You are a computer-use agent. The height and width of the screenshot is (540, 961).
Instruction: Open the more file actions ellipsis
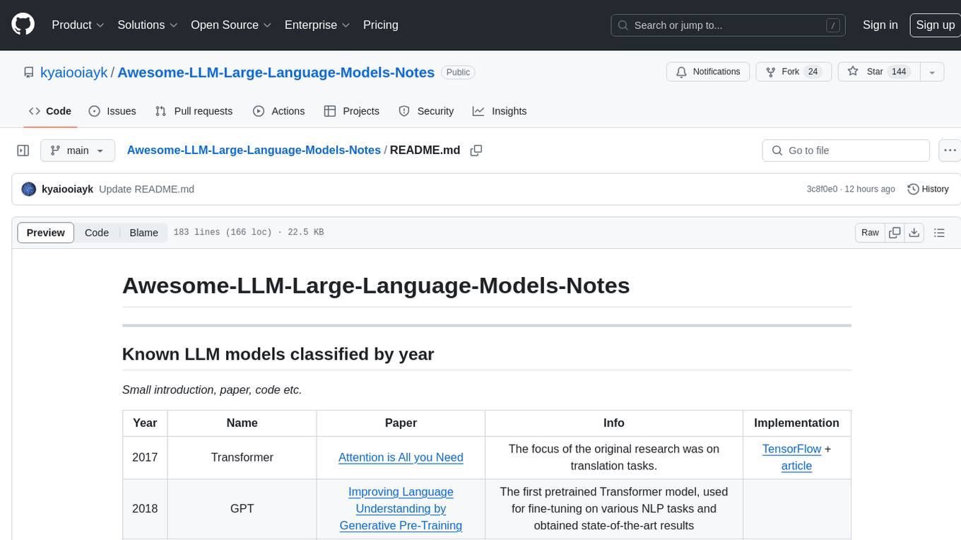950,151
